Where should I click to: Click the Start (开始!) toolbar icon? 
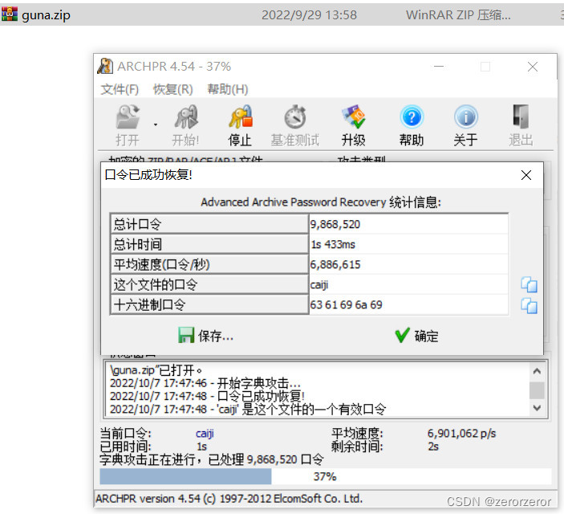185,124
